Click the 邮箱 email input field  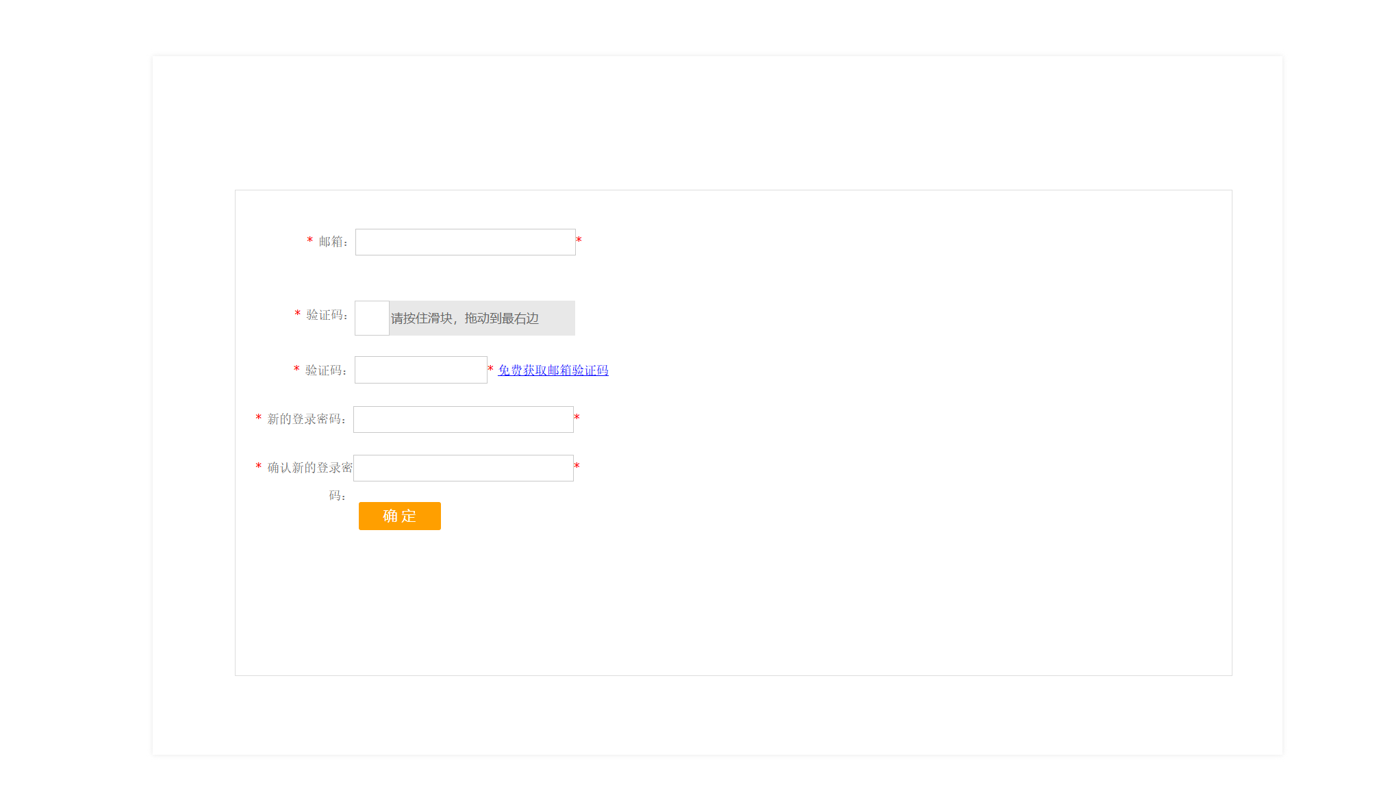tap(465, 242)
